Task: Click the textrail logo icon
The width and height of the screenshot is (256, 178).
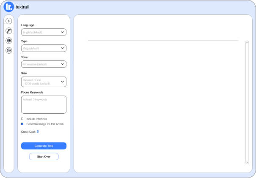Action: click(x=8, y=7)
